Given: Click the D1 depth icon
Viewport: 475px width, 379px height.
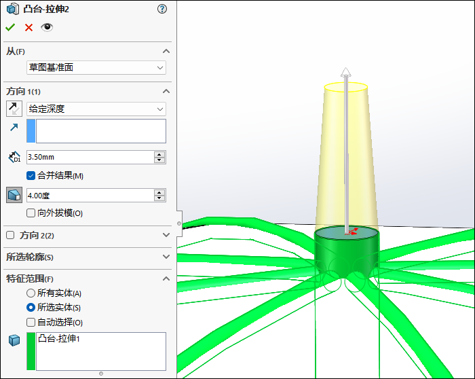Looking at the screenshot, I should [x=14, y=157].
